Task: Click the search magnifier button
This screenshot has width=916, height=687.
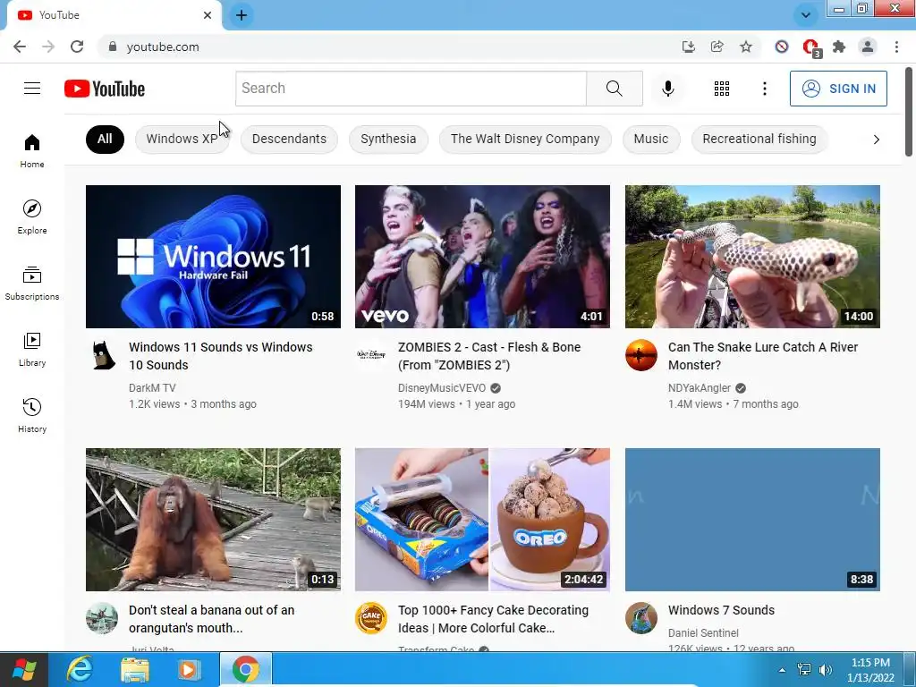Action: [614, 89]
